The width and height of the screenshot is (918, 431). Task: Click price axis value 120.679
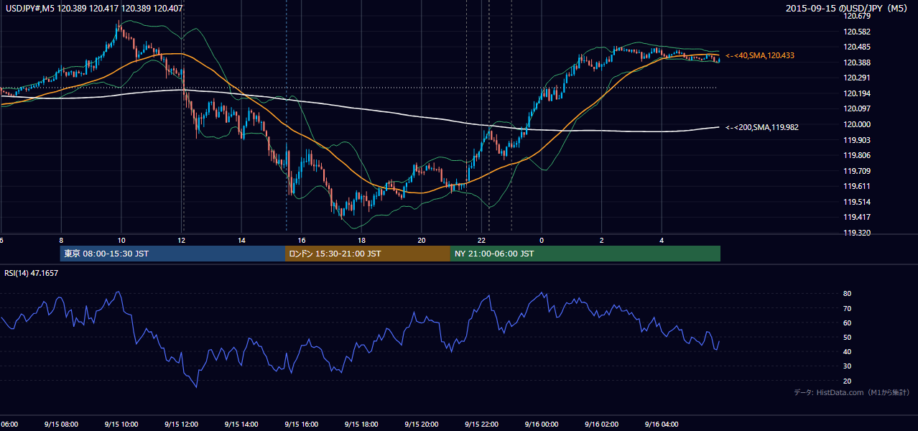tap(857, 16)
